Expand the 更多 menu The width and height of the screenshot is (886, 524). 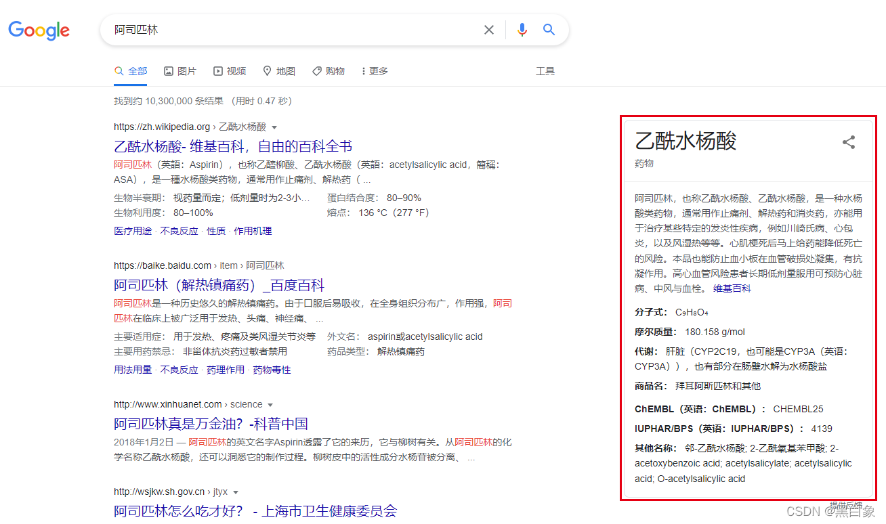click(375, 71)
